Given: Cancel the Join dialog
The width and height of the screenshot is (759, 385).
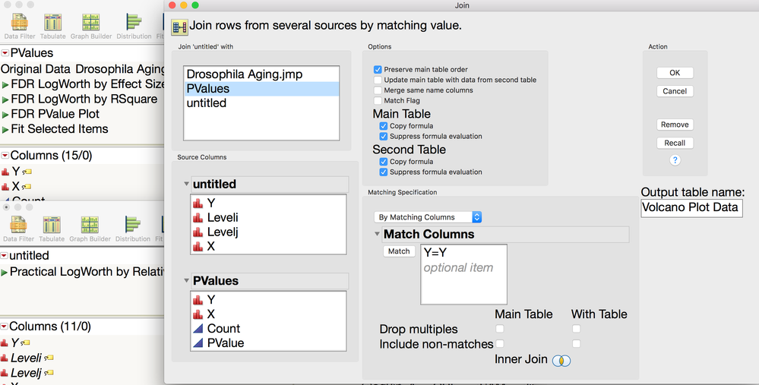Looking at the screenshot, I should (675, 91).
